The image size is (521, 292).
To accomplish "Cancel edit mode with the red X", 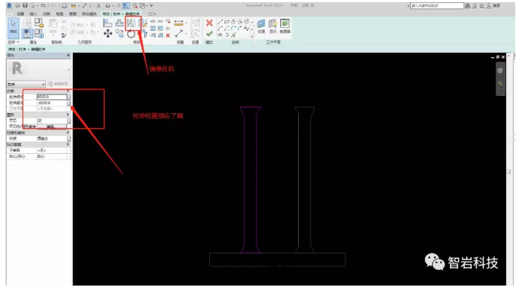I will click(209, 23).
